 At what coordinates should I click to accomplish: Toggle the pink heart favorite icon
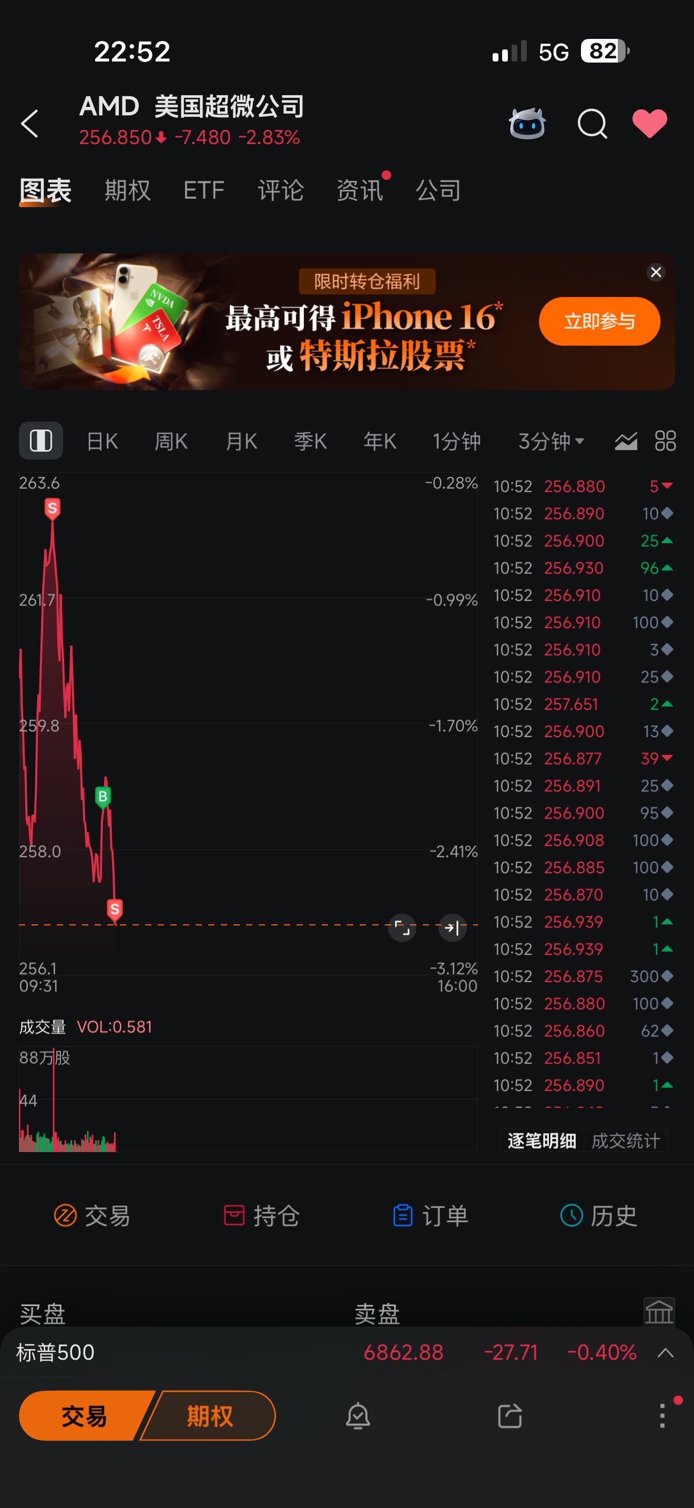649,124
